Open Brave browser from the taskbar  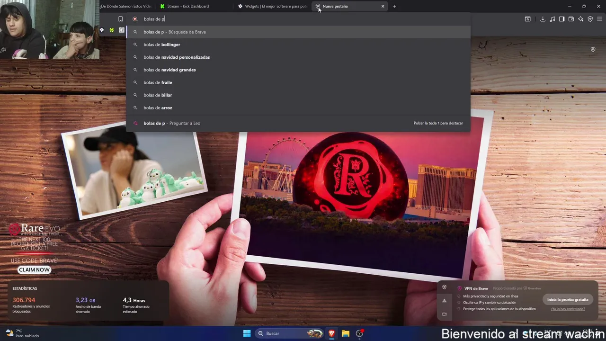point(331,333)
